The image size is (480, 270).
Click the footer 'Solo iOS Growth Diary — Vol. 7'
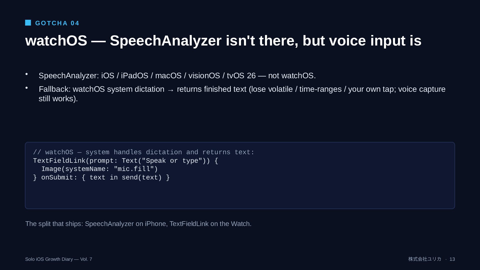tap(58, 259)
